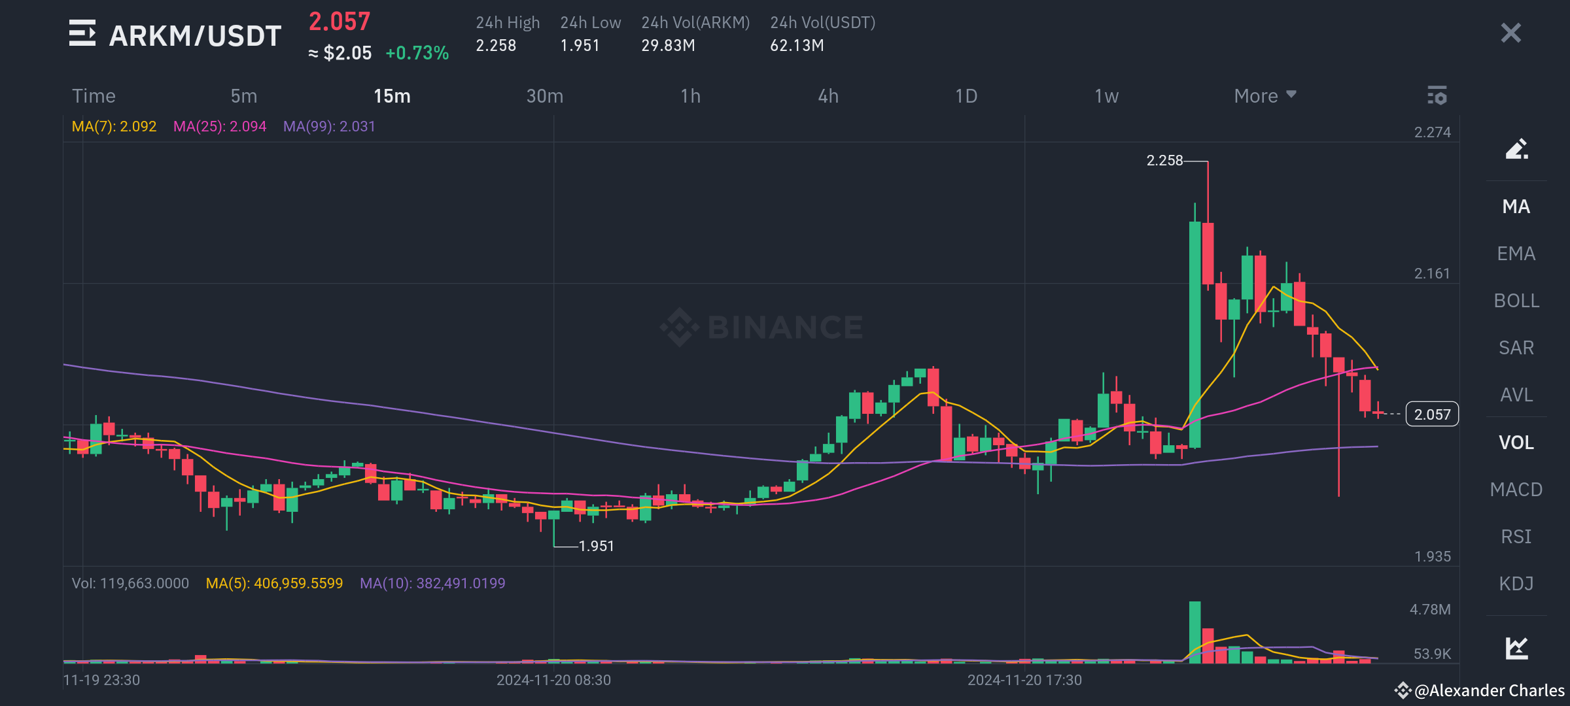Expand the More timeframes dropdown
The image size is (1570, 706).
1264,95
